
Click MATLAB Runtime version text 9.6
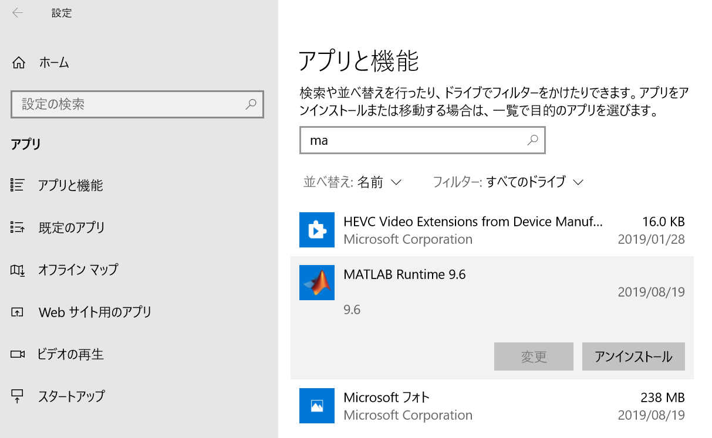coord(352,310)
